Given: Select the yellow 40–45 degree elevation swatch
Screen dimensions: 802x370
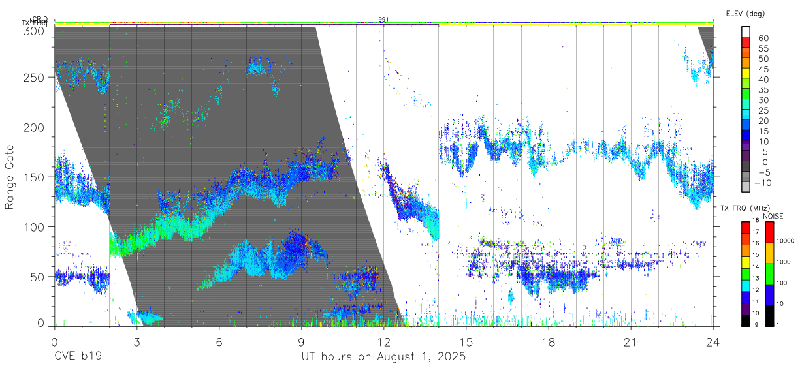Looking at the screenshot, I should pos(746,74).
